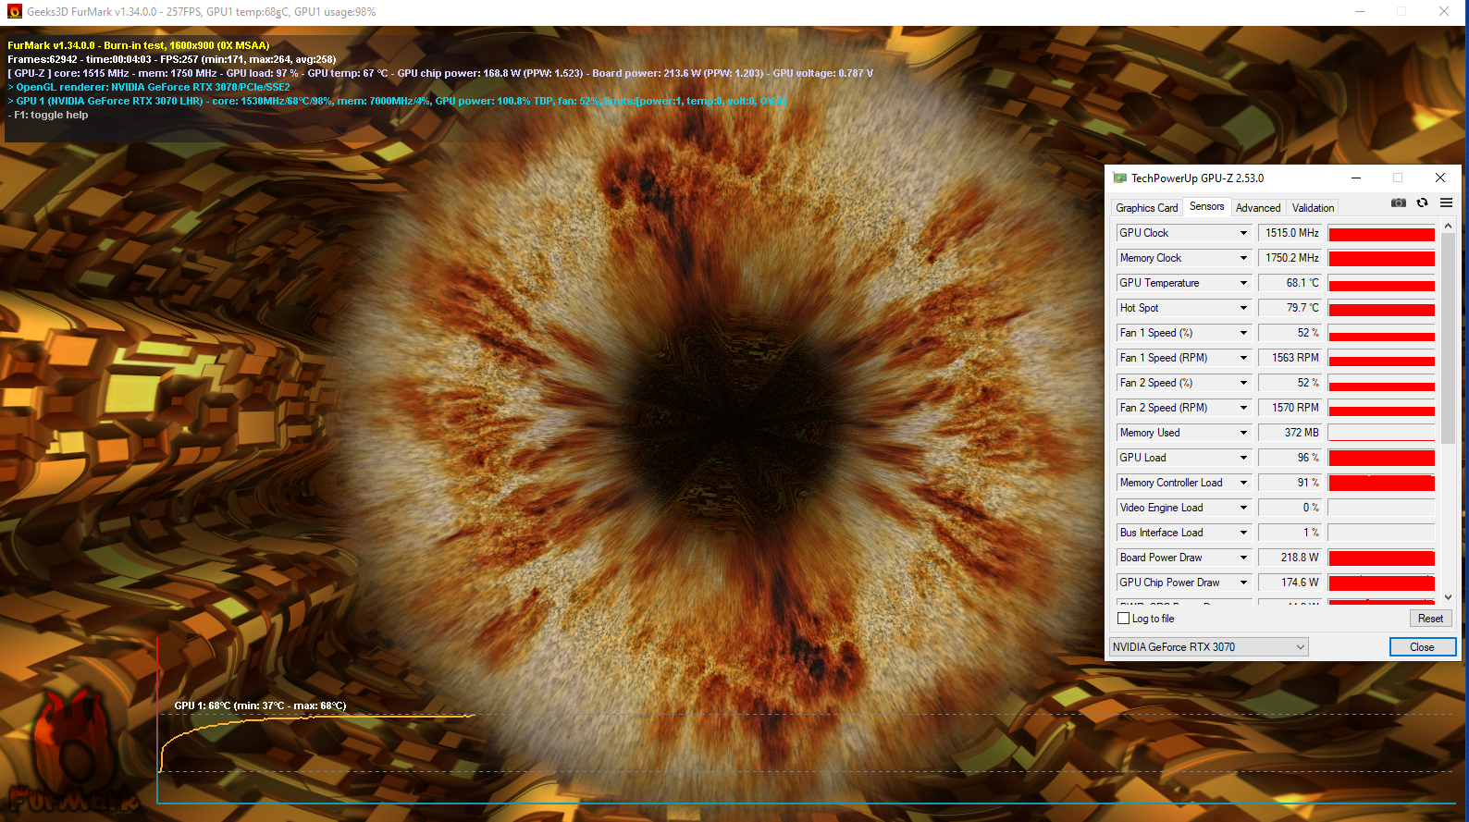Expand the Hot Spot sensor dropdown
The height and width of the screenshot is (822, 1469).
point(1243,308)
